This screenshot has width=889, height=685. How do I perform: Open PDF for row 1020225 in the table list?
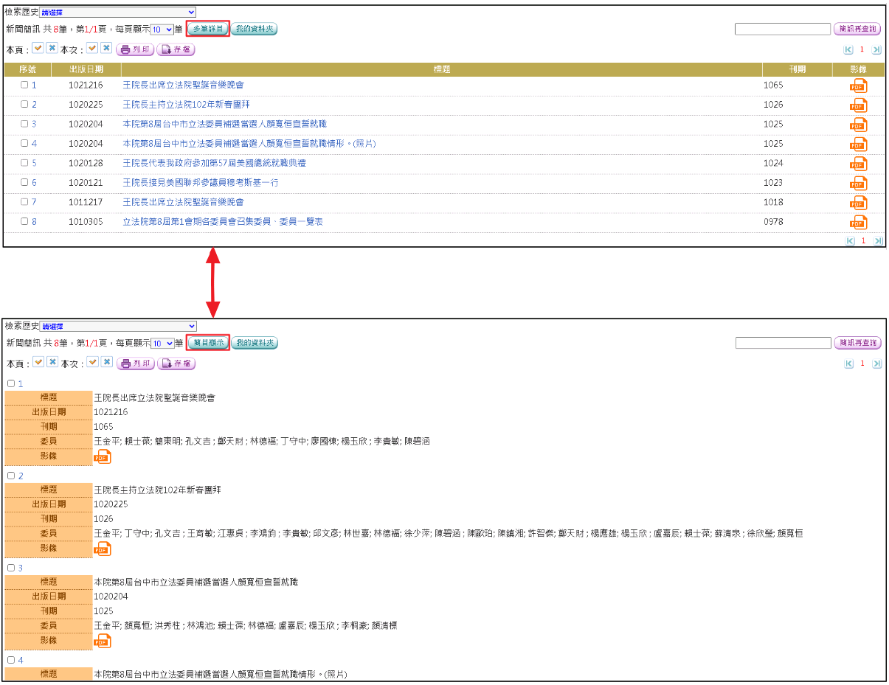pos(857,105)
